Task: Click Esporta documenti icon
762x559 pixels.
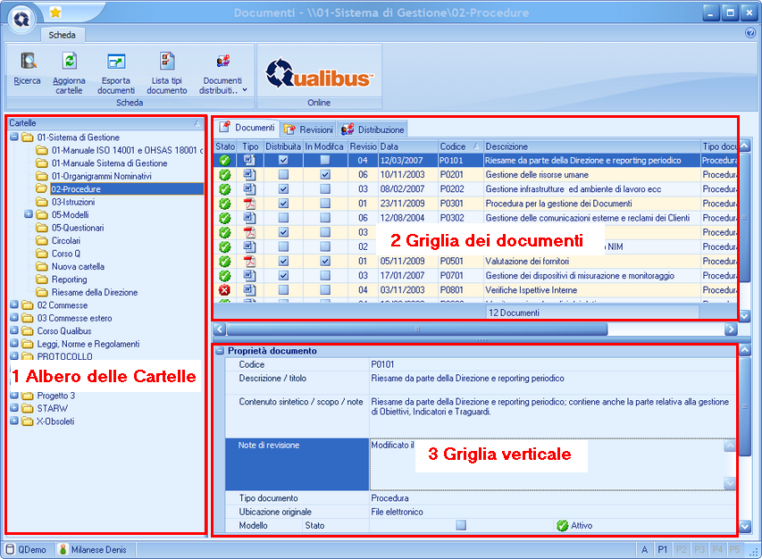Action: coord(116,62)
